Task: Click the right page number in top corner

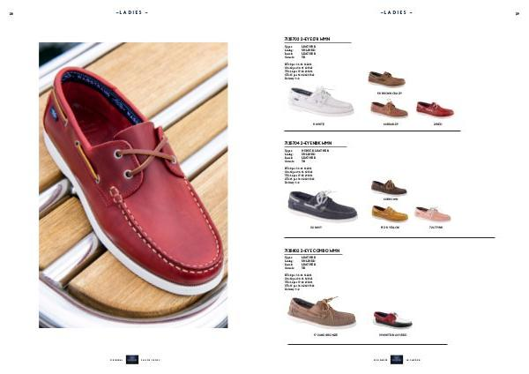Action: point(518,14)
